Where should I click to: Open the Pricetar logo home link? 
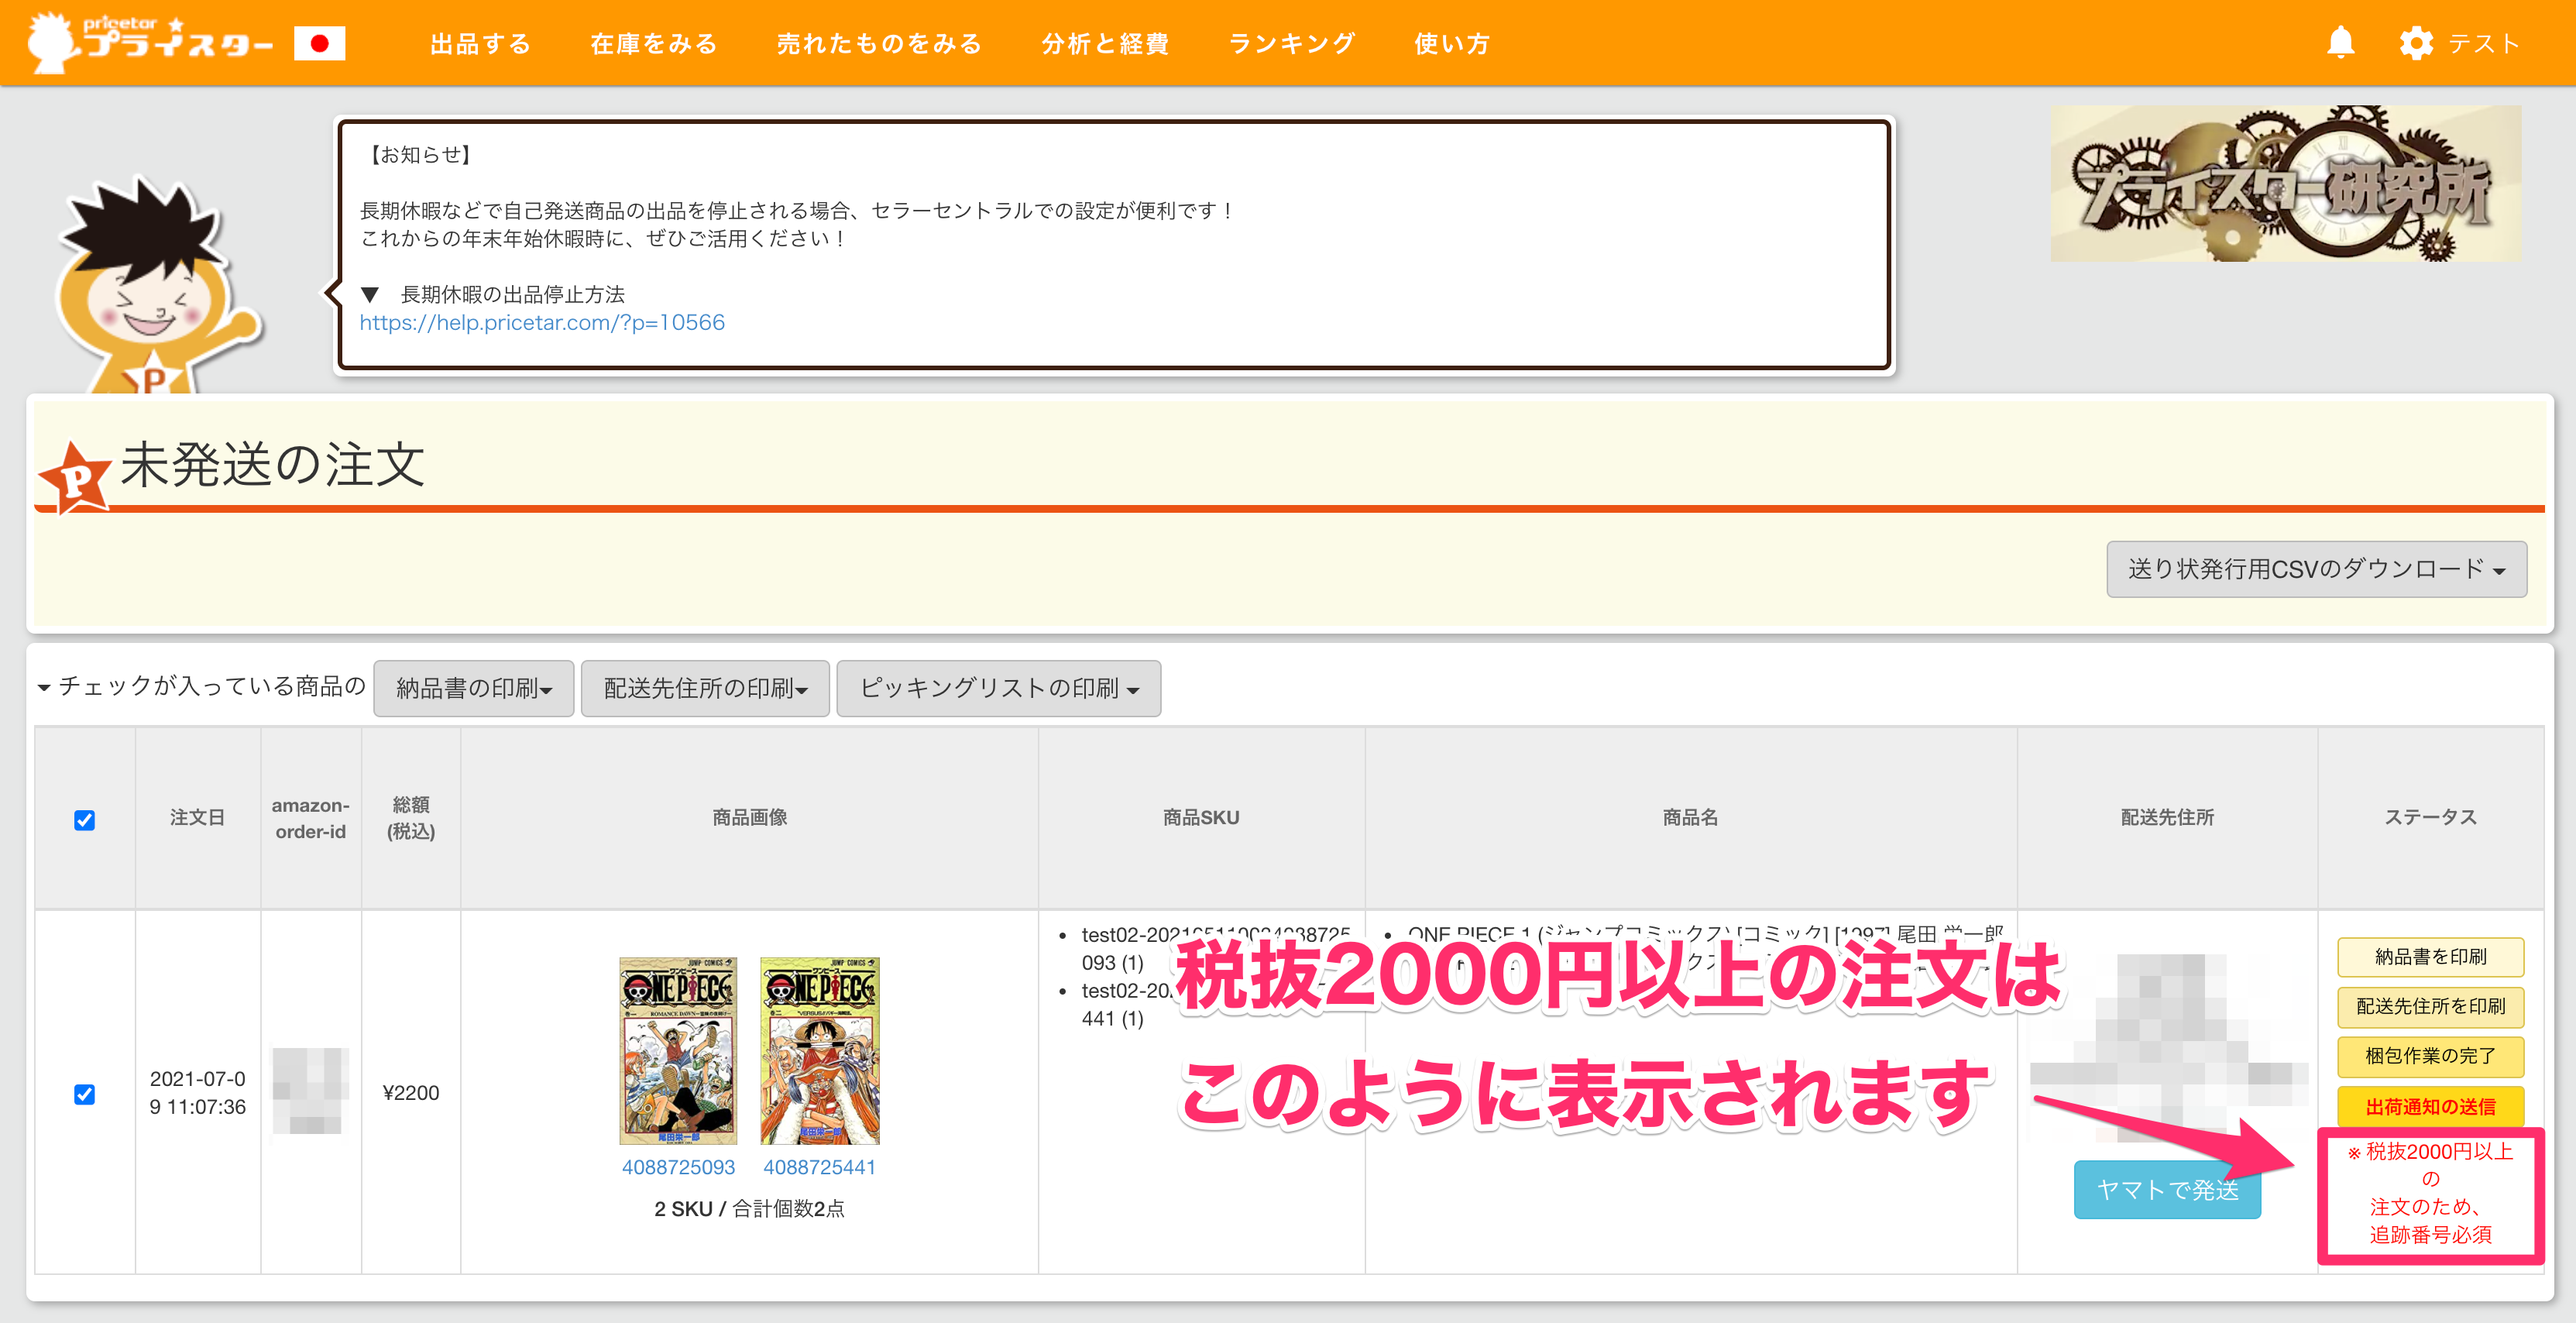point(150,43)
